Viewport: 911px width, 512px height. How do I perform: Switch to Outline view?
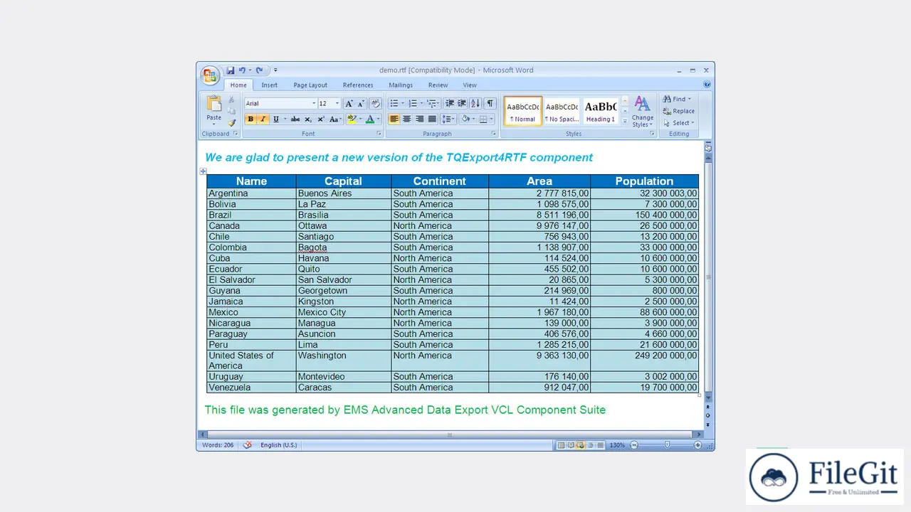[591, 445]
